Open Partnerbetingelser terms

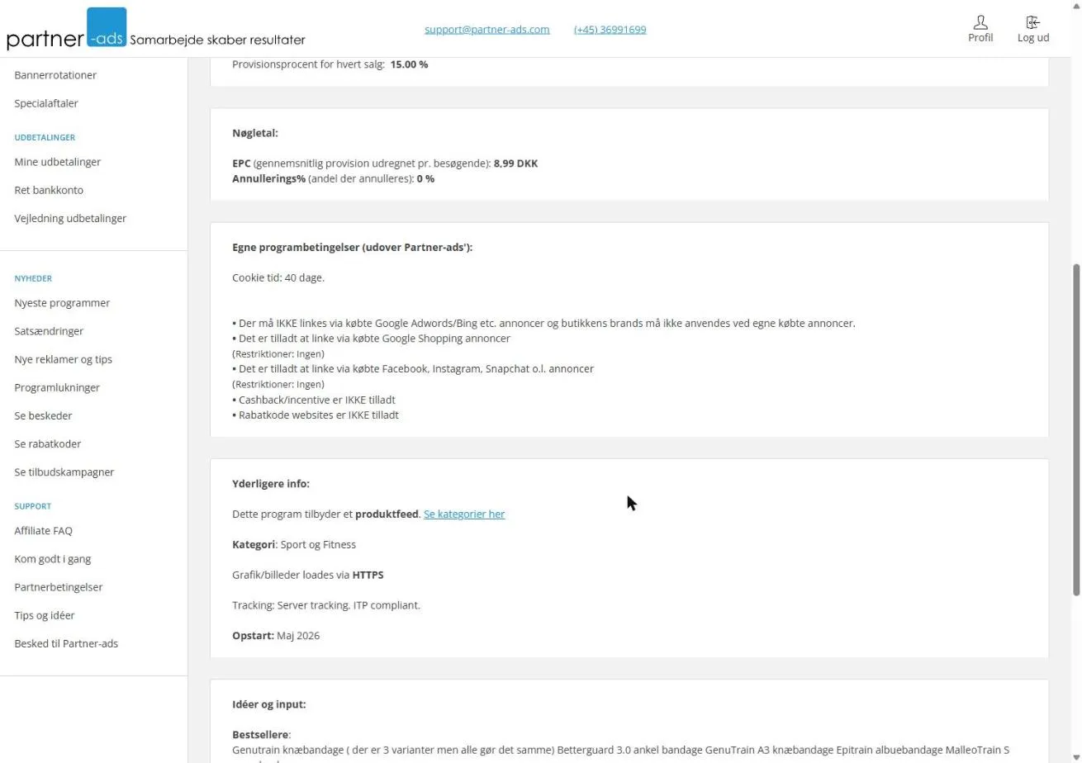(59, 587)
